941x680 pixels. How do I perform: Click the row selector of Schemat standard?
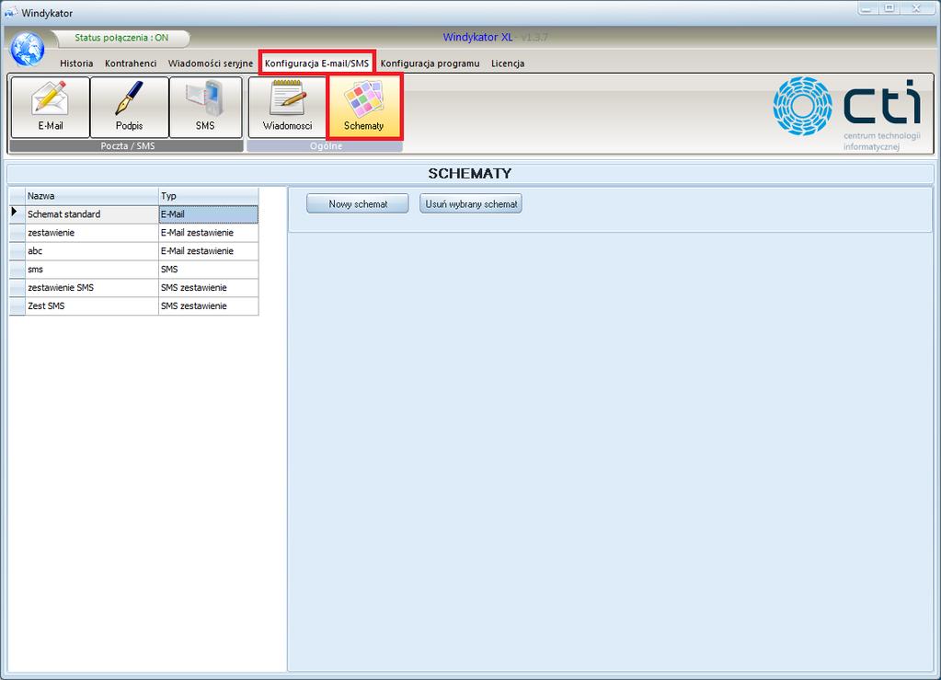pos(17,214)
